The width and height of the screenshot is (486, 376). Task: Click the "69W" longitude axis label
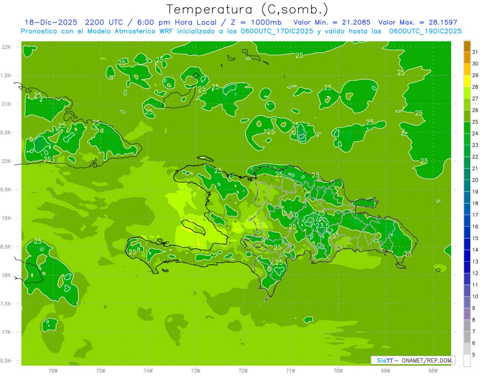click(386, 370)
